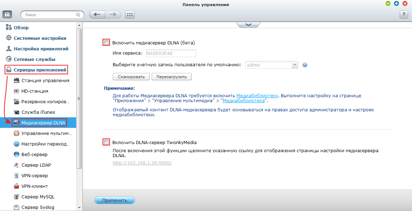Click the Сервер Syslog icon

(17, 207)
